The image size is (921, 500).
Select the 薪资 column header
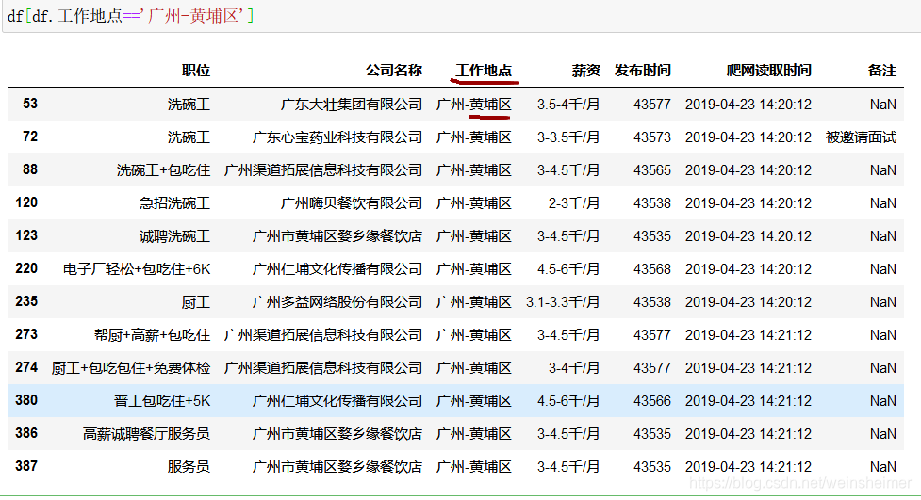point(586,71)
